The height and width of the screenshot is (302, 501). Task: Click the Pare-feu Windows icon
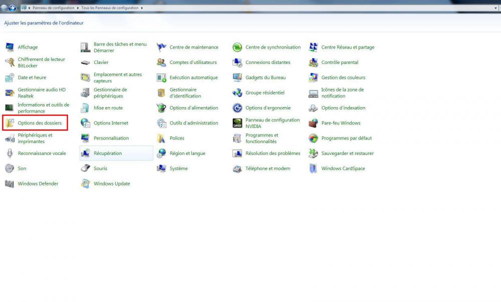pyautogui.click(x=313, y=123)
